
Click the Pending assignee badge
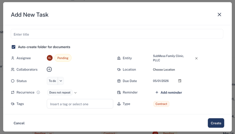point(63,58)
